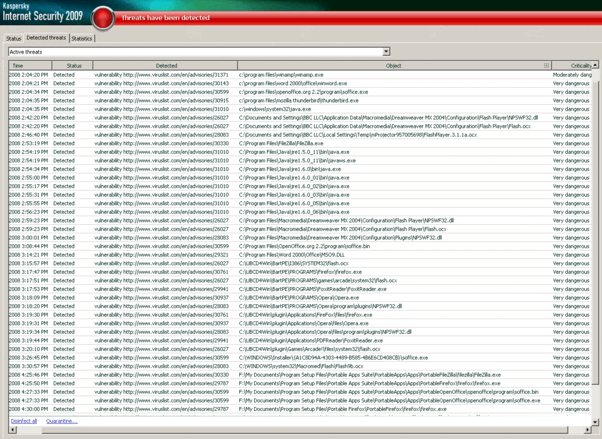Select the Games\Arcade flash.ocx entry
This screenshot has width=602, height=439.
pyautogui.click(x=309, y=349)
